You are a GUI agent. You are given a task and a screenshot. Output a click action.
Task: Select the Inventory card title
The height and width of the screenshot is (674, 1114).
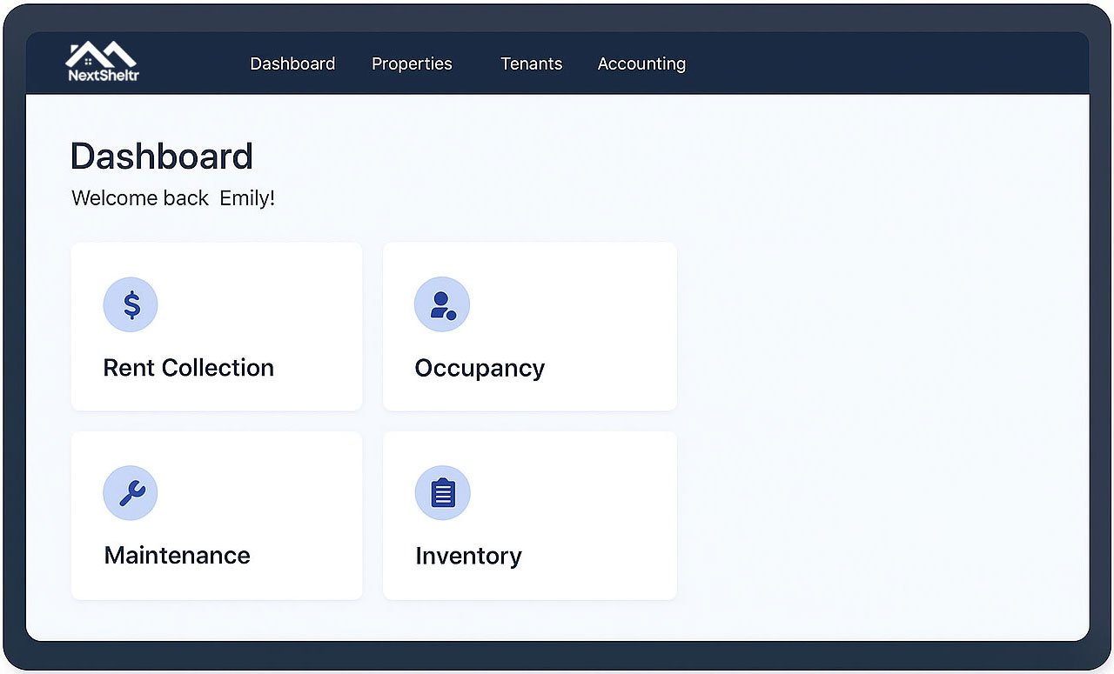point(468,556)
